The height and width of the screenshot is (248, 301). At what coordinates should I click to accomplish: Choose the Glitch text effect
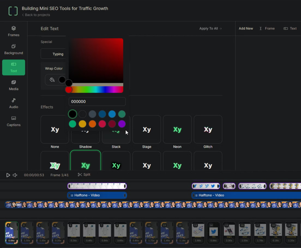tap(208, 129)
